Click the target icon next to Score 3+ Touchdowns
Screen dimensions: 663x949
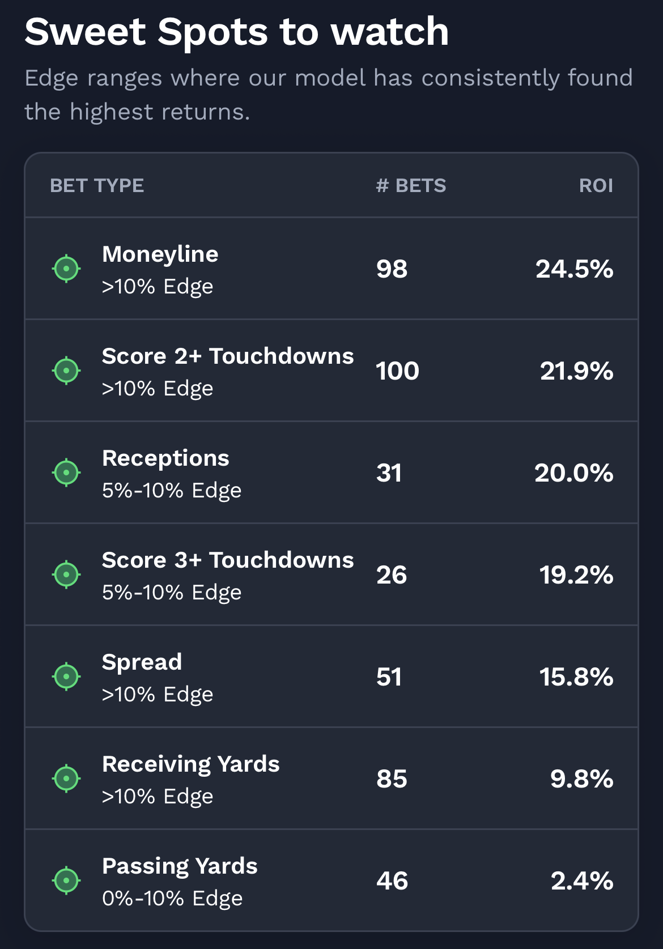coord(66,574)
